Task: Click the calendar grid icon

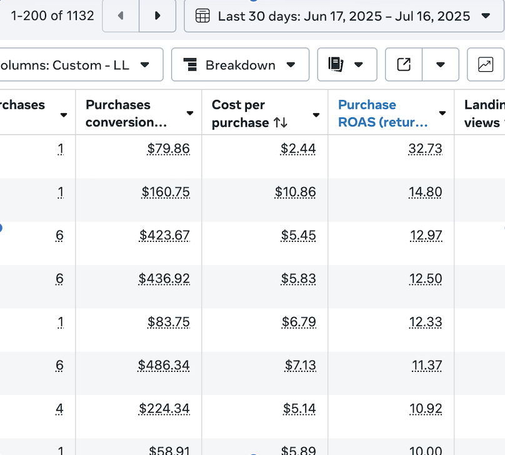Action: pos(202,16)
